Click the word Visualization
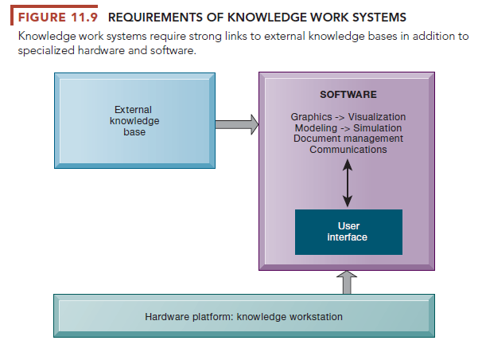Image resolution: width=482 pixels, height=356 pixels. click(x=376, y=117)
